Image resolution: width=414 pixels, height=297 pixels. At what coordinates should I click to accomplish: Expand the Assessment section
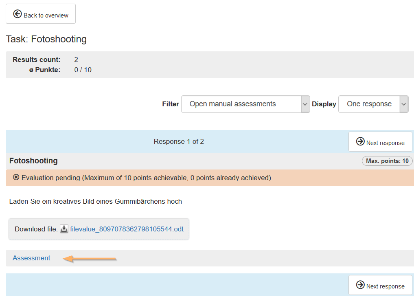tap(31, 258)
